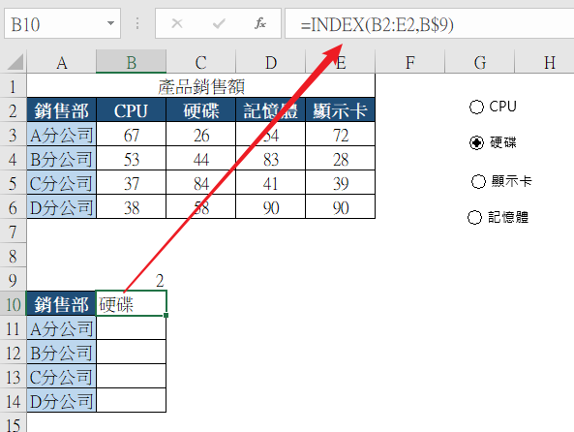Click cell B9 with value 2
The width and height of the screenshot is (574, 432).
131,280
